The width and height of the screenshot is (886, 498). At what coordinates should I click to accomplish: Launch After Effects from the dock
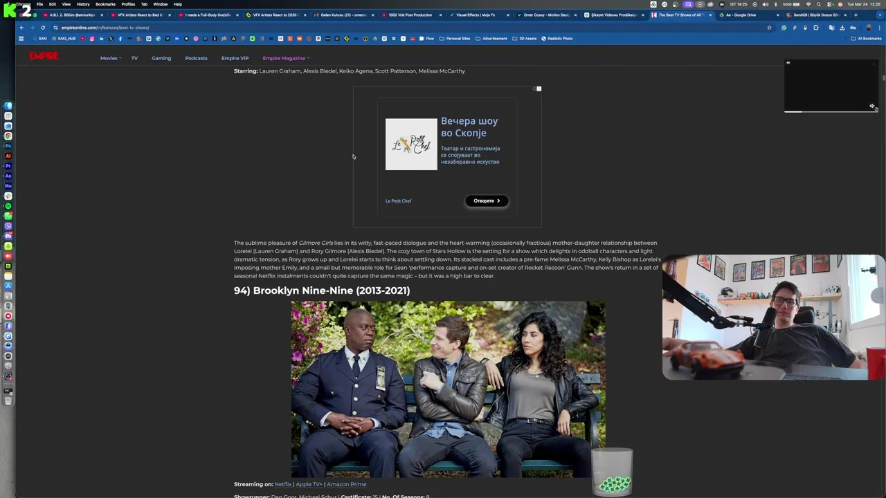(8, 174)
